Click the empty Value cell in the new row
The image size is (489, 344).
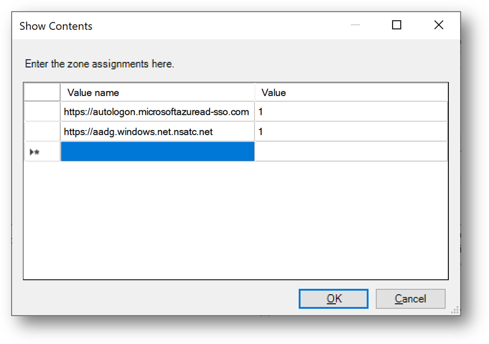(351, 152)
